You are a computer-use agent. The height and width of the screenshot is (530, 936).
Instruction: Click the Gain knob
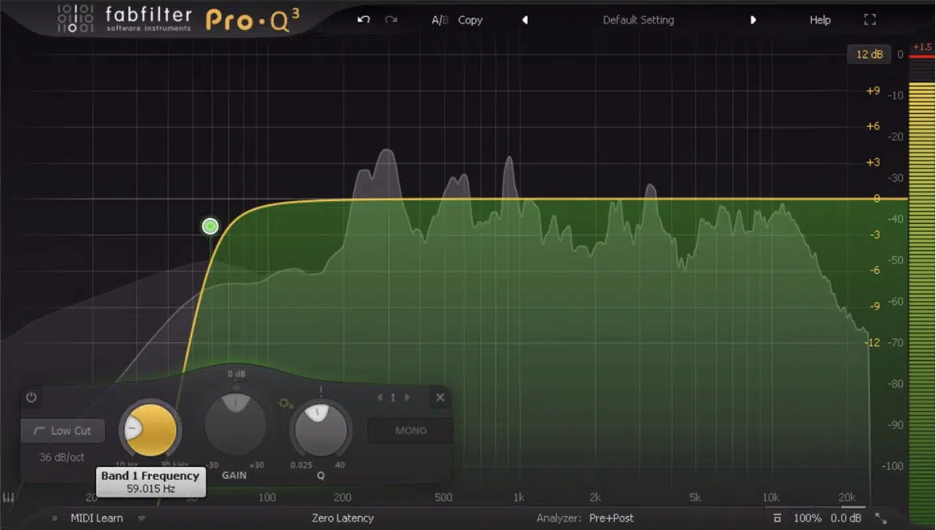point(235,425)
